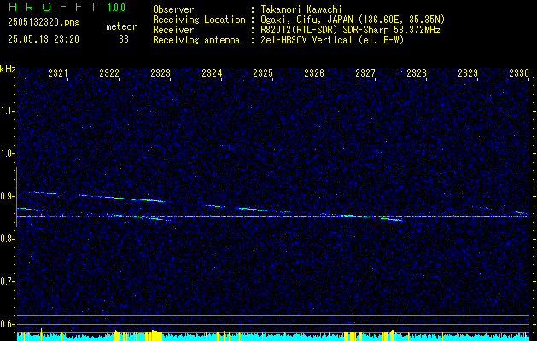Click the 1.1 kHz frequency axis label
This screenshot has height=341, width=537.
pyautogui.click(x=8, y=111)
